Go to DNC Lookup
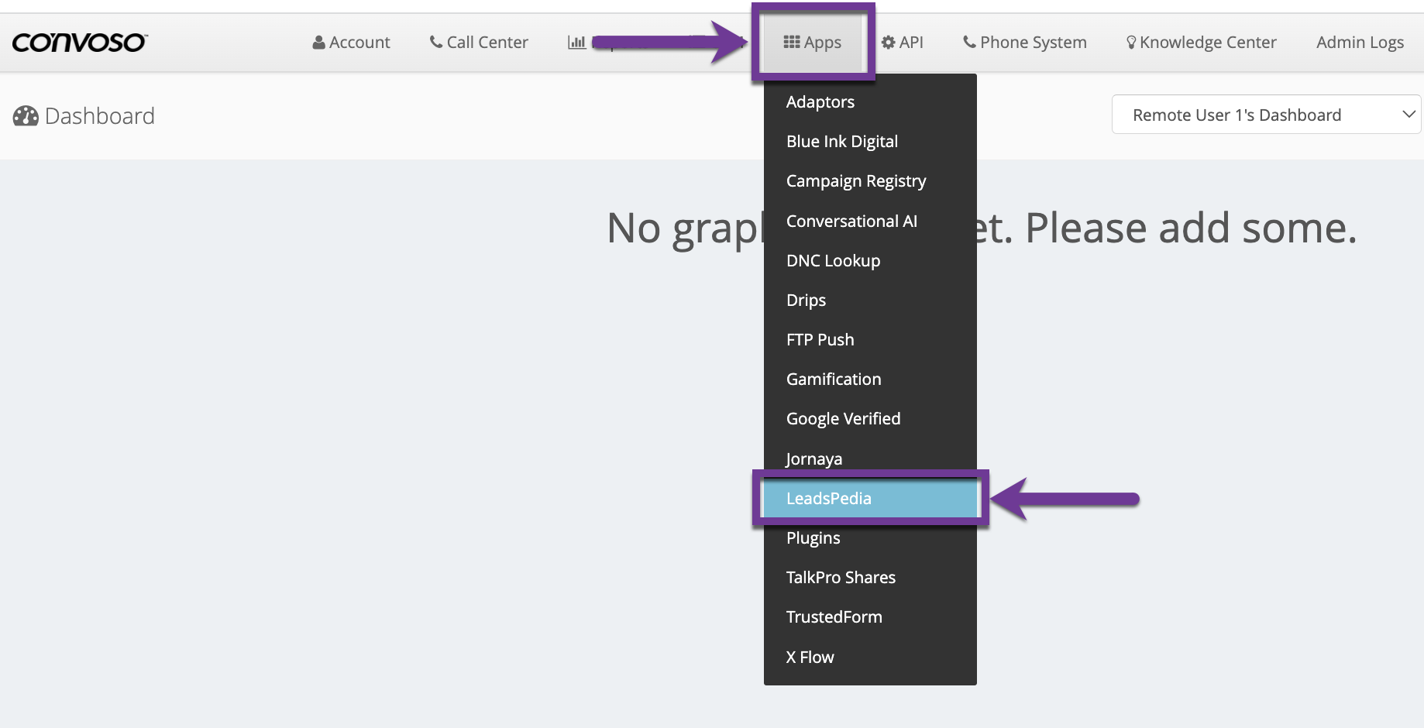Viewport: 1424px width, 728px height. click(x=833, y=261)
